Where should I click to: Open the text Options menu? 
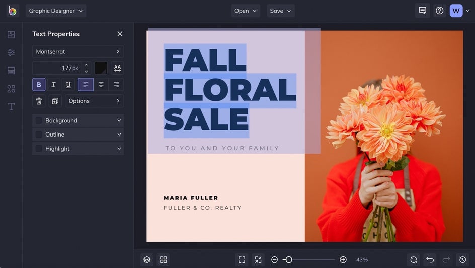coord(95,101)
